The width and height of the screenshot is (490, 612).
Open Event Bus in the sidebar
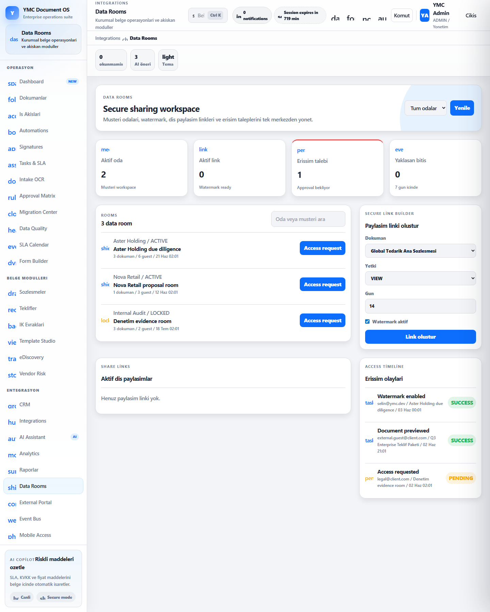(x=43, y=519)
